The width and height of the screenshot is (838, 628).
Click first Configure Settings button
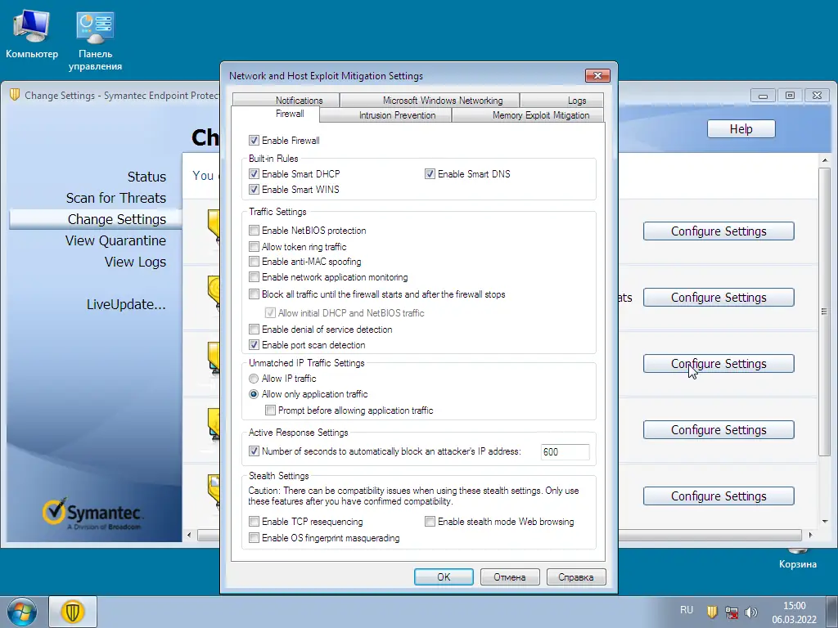(719, 231)
